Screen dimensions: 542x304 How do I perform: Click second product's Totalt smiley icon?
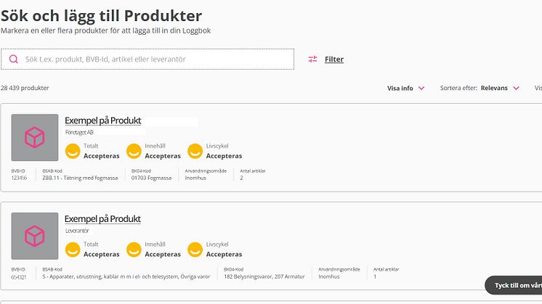73,250
